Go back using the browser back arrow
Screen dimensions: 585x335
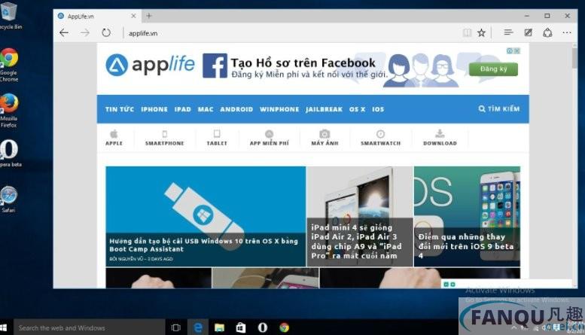(x=64, y=33)
